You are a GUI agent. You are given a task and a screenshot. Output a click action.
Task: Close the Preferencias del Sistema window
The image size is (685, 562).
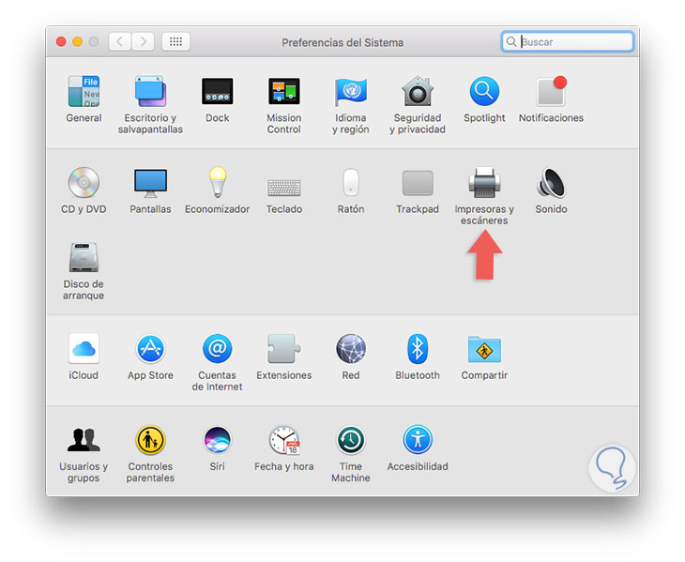click(x=61, y=42)
